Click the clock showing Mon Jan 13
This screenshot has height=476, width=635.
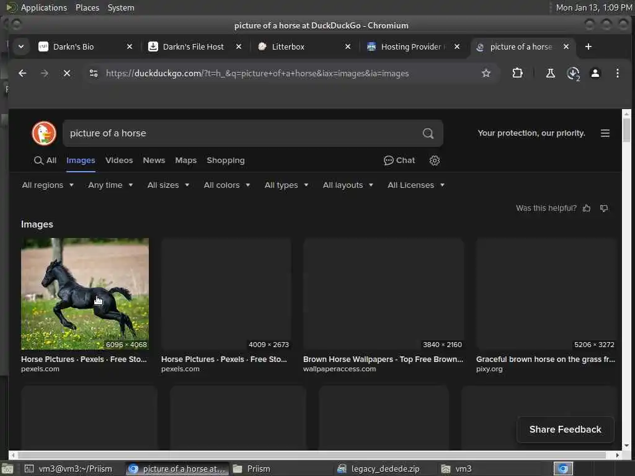(593, 7)
